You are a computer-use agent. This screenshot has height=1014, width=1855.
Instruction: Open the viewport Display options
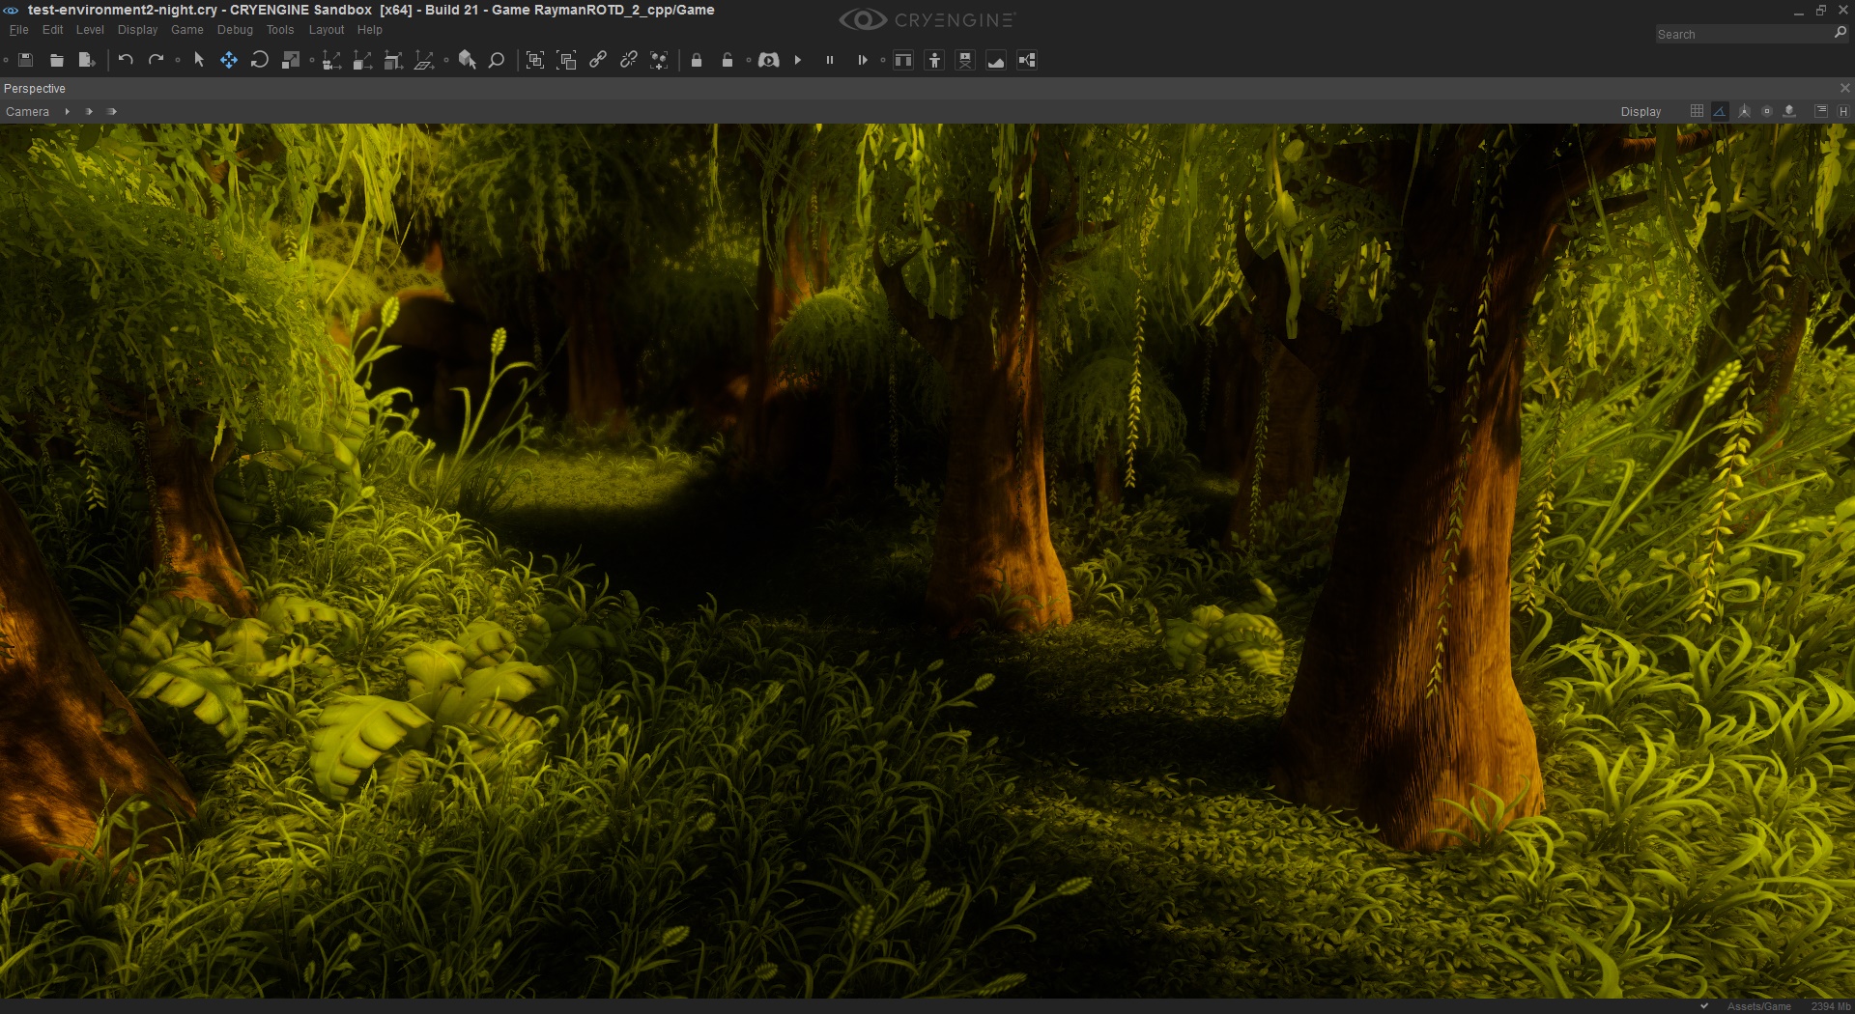[x=1641, y=112]
